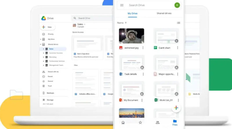Screen dimensions: 232x129
Task: Tap the green R account avatar
Action: point(177,5)
